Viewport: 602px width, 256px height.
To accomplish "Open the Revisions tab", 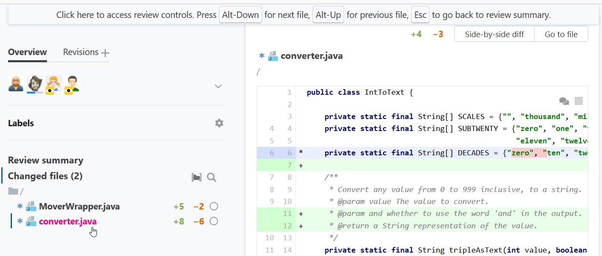I will [81, 52].
